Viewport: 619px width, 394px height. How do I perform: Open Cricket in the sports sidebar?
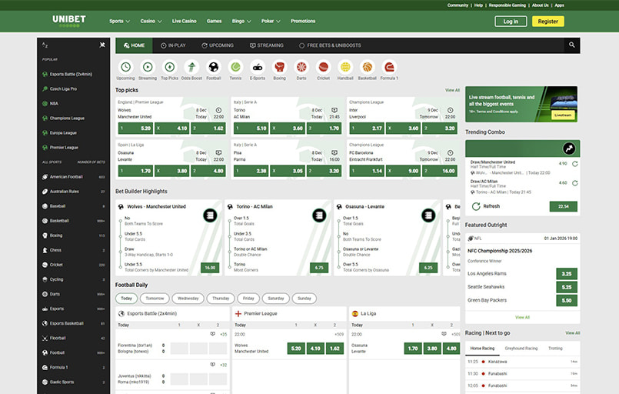coord(57,265)
